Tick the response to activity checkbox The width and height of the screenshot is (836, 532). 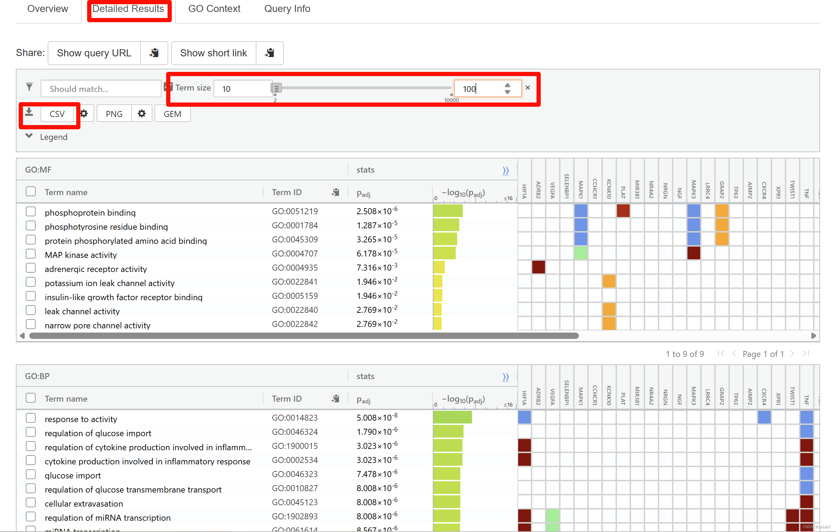tap(31, 418)
